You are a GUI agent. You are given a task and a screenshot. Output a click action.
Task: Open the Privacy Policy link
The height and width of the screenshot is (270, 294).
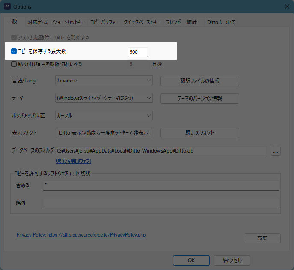(81, 235)
